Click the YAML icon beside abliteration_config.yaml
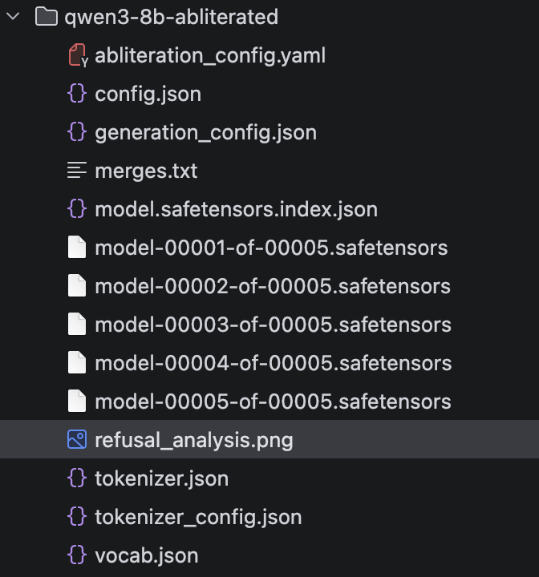Image resolution: width=539 pixels, height=577 pixels. pos(77,55)
